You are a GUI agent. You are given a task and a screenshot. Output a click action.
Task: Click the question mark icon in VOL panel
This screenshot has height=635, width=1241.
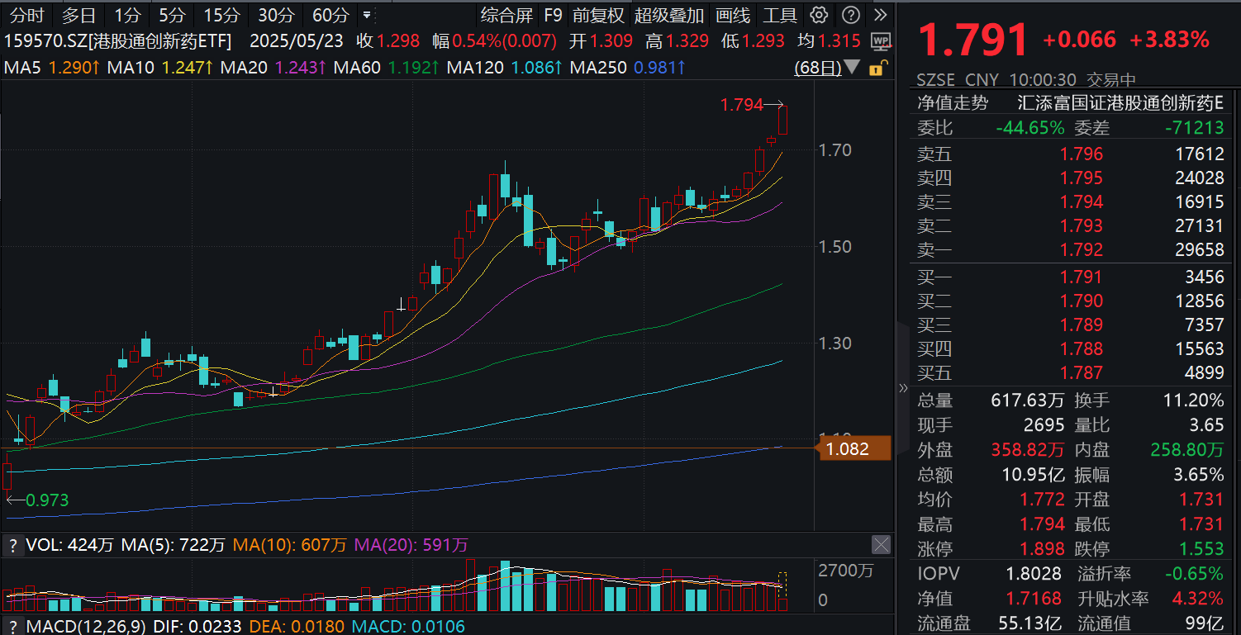(x=14, y=545)
